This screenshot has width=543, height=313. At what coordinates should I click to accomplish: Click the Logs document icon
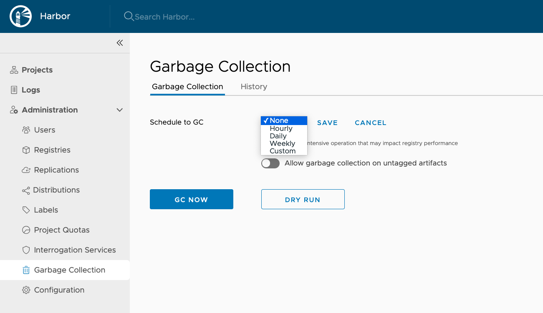(x=14, y=90)
